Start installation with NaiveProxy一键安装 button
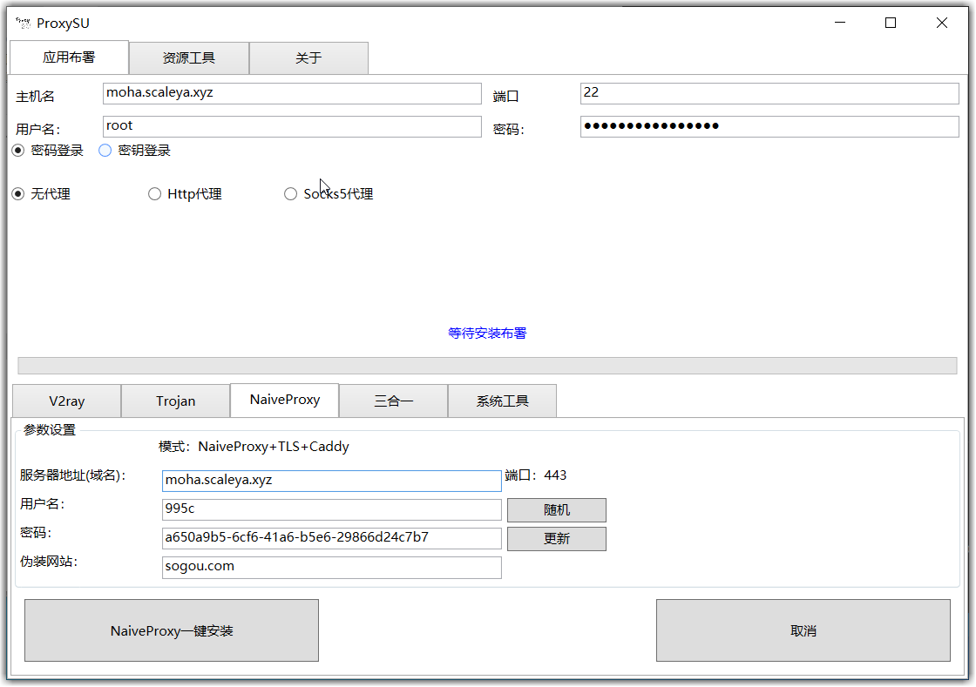 [171, 630]
